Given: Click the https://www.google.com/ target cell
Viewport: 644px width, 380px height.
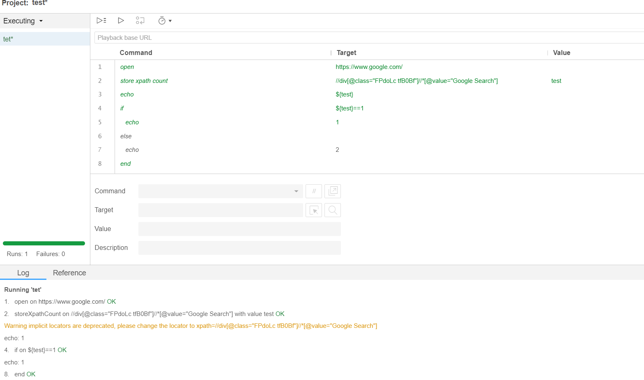Looking at the screenshot, I should coord(369,67).
